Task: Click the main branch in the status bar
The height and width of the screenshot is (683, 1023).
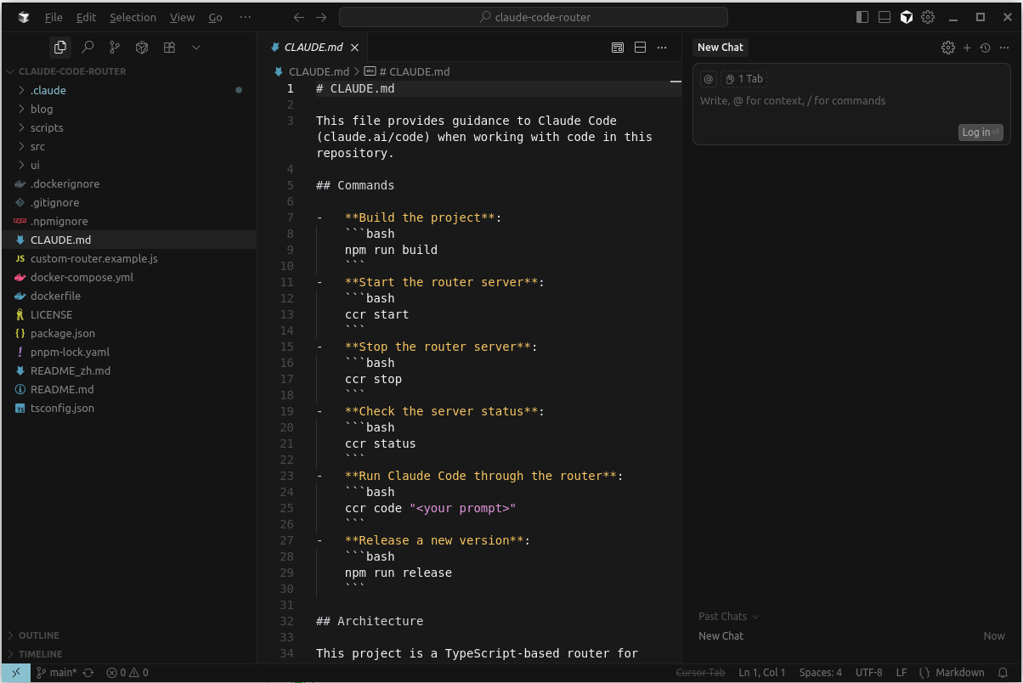Action: click(58, 673)
